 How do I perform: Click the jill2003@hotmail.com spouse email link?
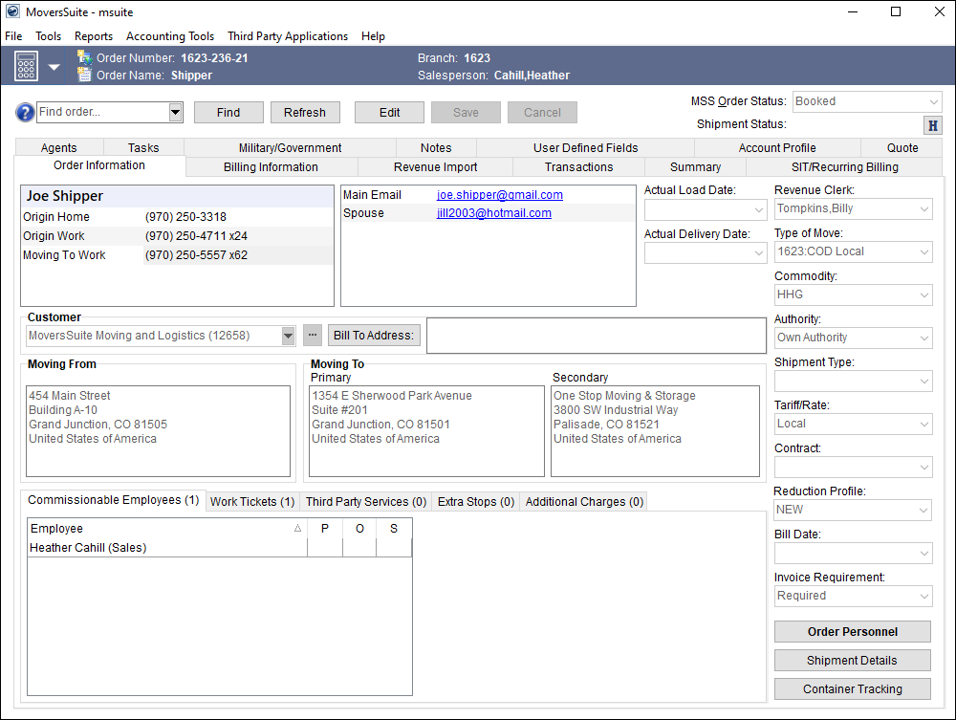point(493,213)
